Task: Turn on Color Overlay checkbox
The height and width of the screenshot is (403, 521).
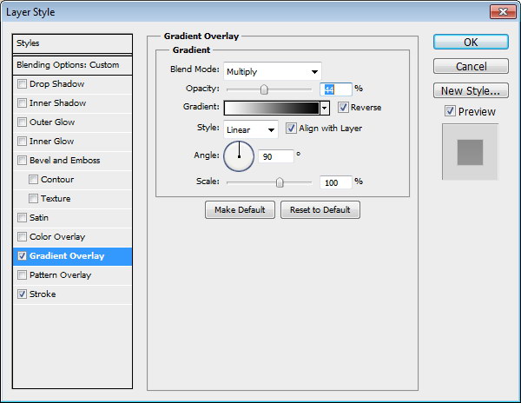Action: coord(22,236)
